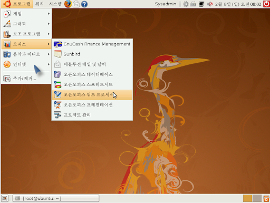270x203 pixels.
Task: Click the 에볼루션 메일 및 달력 envelope icon
Action: (57, 64)
